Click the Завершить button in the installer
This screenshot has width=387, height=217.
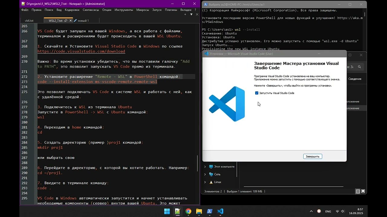[312, 156]
